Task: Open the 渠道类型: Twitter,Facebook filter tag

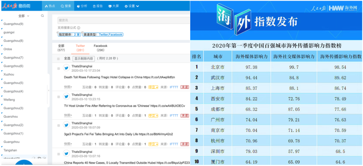Action: (x=103, y=35)
